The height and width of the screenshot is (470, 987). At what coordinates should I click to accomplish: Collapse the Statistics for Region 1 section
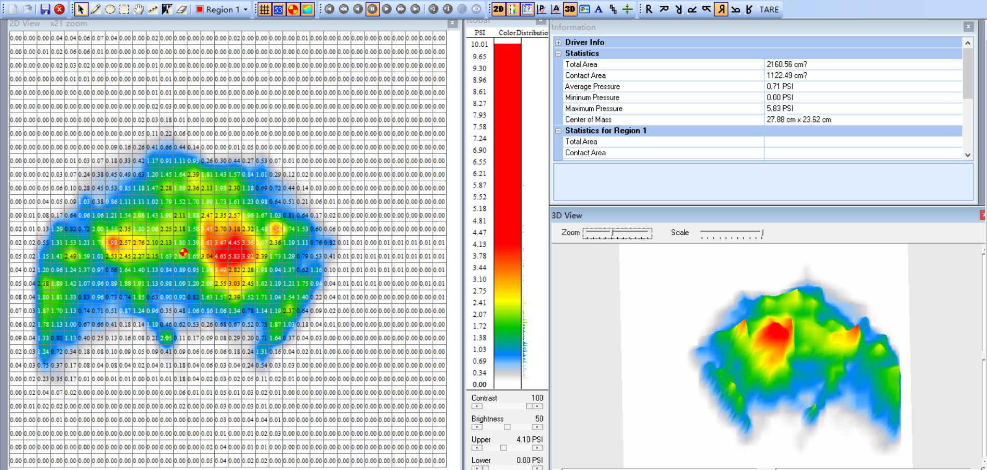(x=559, y=131)
